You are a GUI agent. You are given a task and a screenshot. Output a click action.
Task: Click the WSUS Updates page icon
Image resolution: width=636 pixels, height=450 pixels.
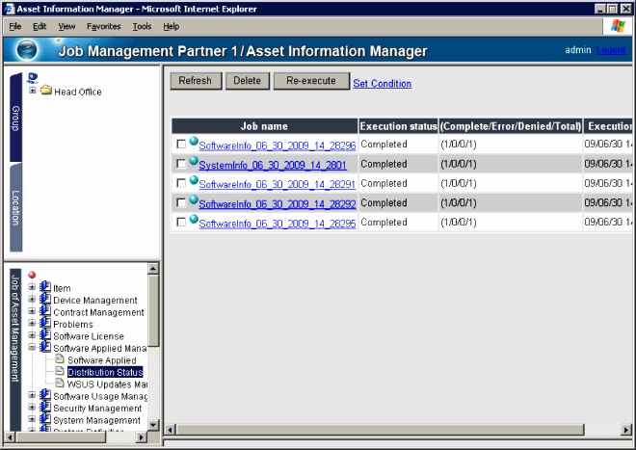pyautogui.click(x=59, y=384)
